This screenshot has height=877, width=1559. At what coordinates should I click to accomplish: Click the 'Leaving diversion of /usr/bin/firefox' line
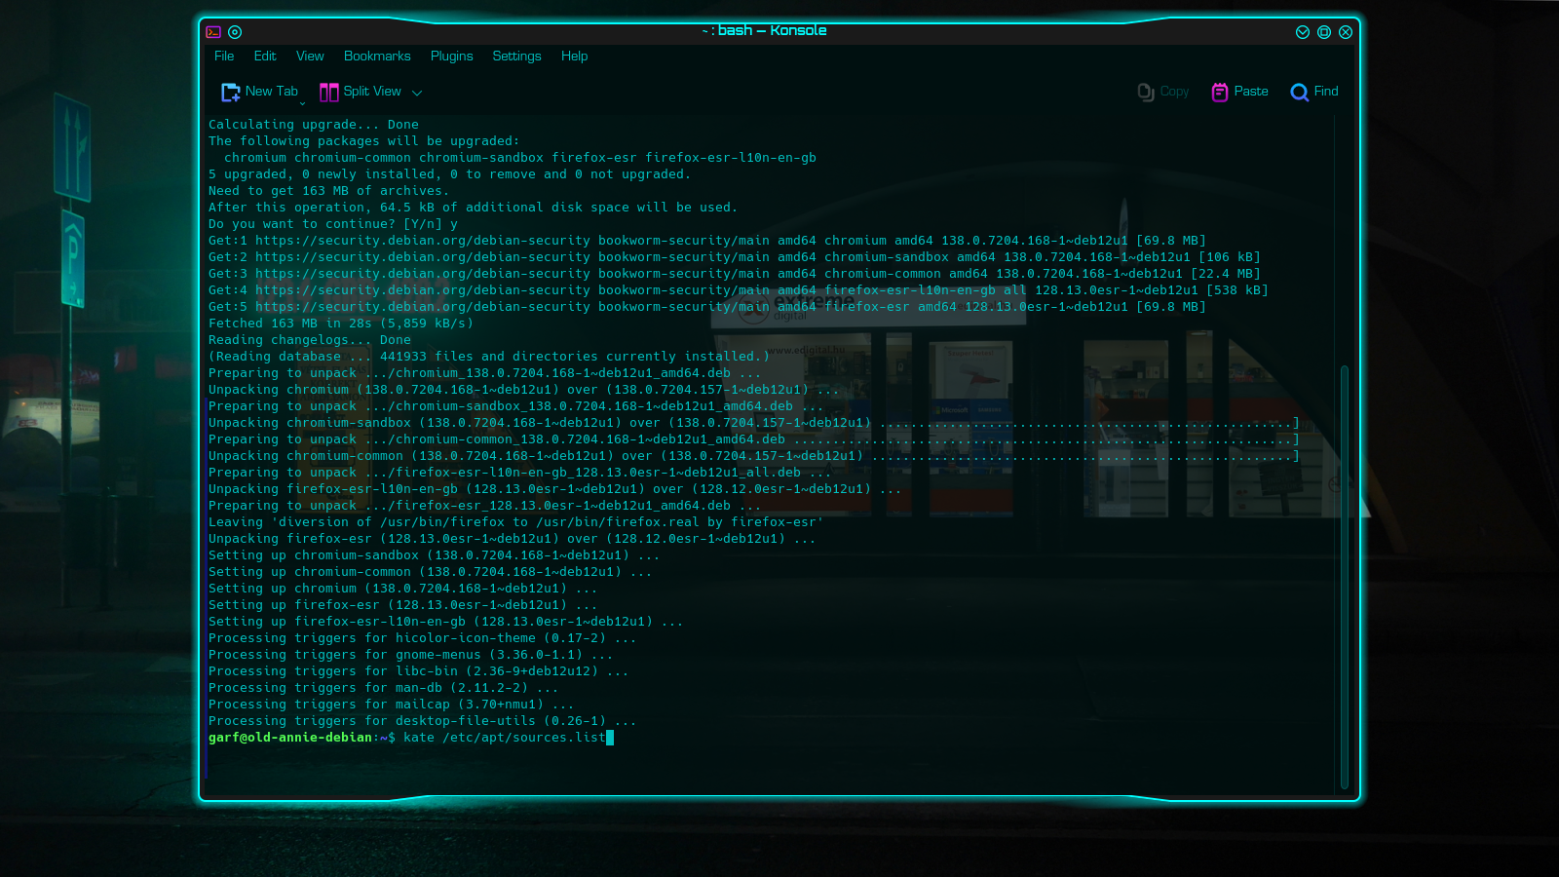coord(516,522)
